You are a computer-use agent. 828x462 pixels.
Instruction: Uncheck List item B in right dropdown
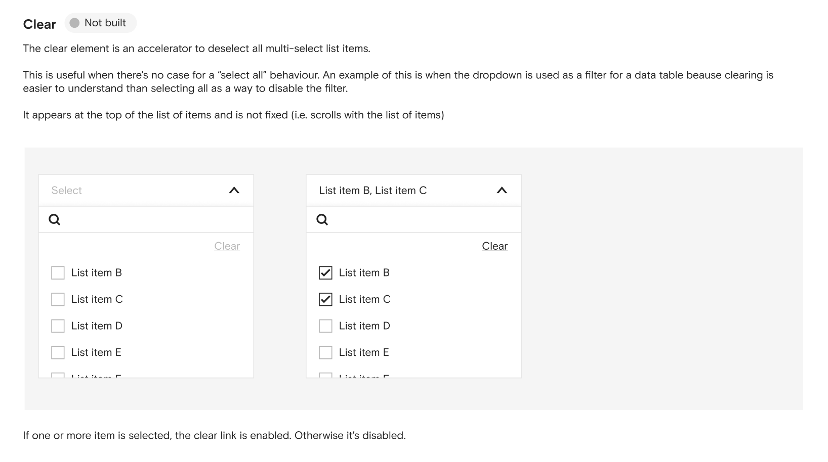pyautogui.click(x=325, y=273)
